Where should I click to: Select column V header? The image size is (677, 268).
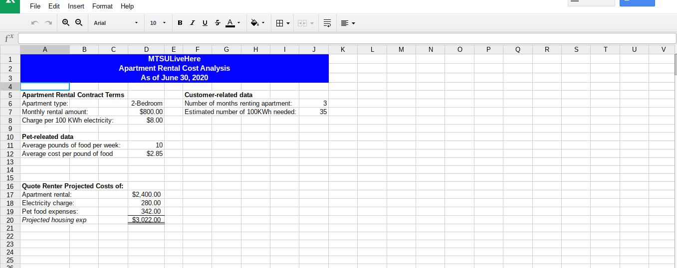(663, 49)
